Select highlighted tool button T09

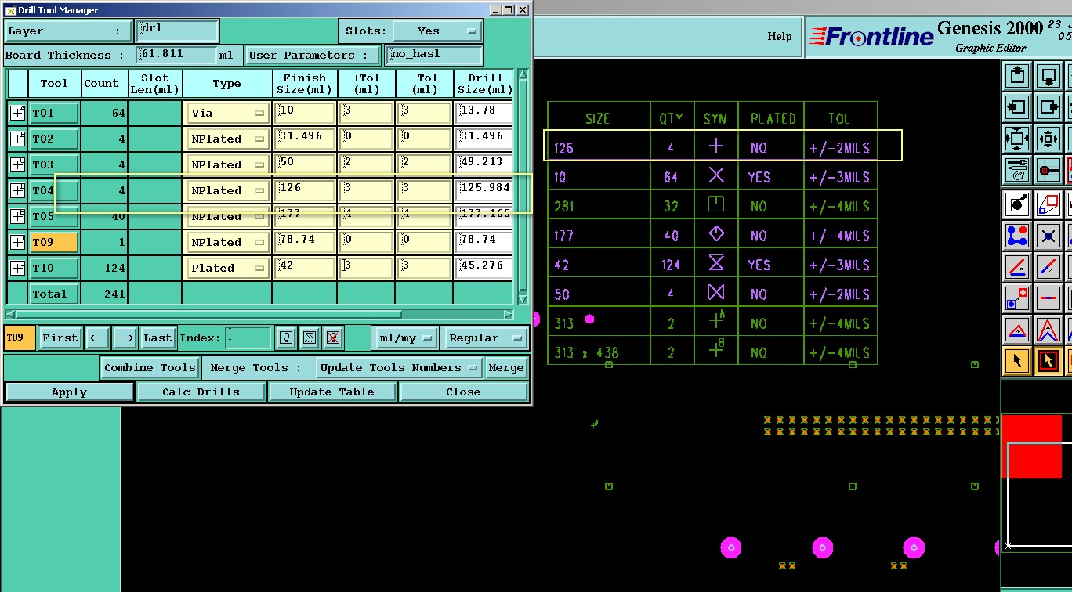(54, 242)
